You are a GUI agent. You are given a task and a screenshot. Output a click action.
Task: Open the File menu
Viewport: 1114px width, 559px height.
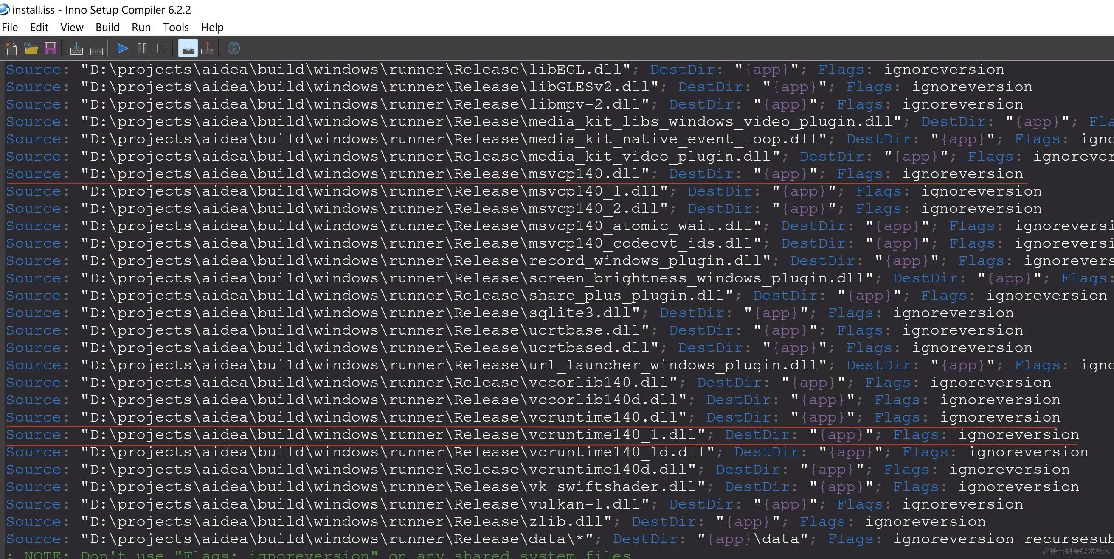tap(10, 27)
